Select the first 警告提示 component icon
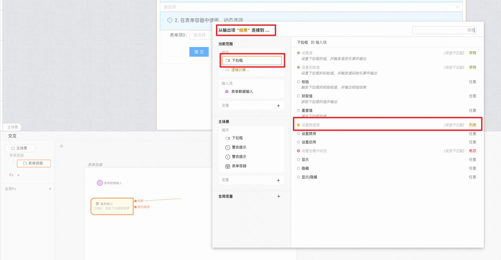501x260 pixels. pyautogui.click(x=228, y=147)
